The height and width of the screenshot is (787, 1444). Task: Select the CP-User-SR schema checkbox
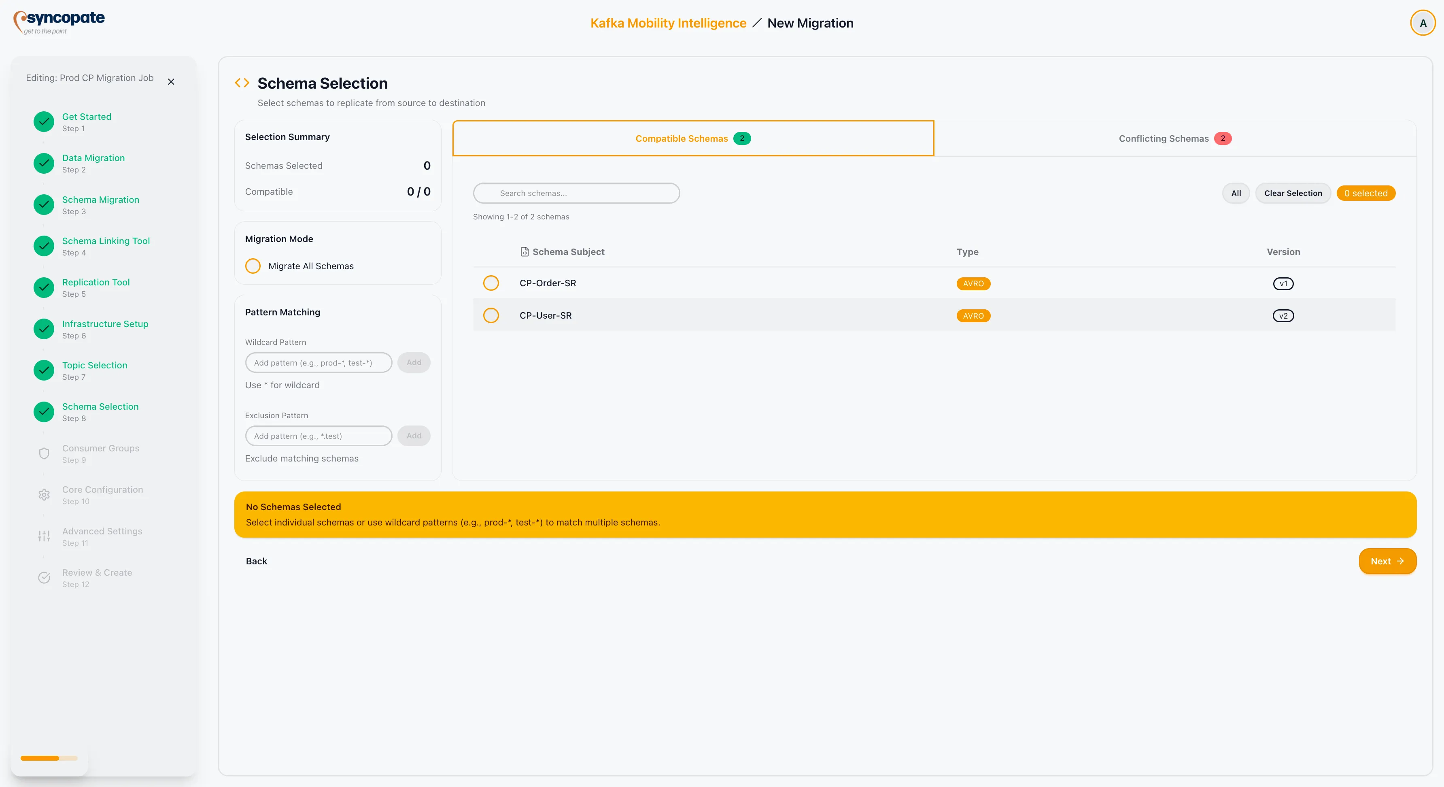point(491,316)
